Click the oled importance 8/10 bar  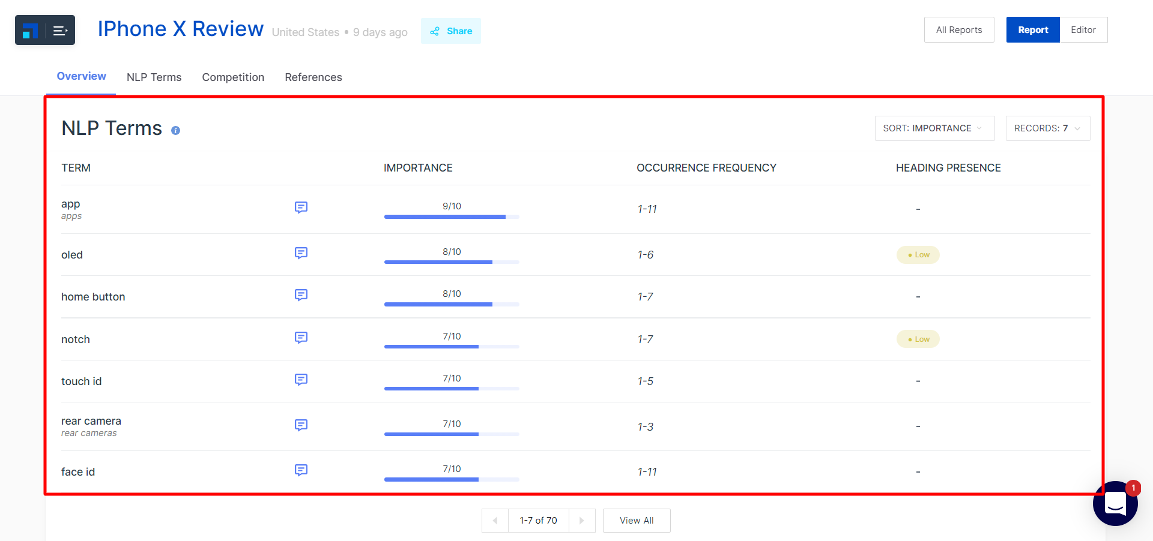pos(452,262)
